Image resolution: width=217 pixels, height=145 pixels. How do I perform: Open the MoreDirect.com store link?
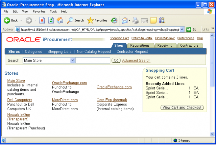[65, 100]
